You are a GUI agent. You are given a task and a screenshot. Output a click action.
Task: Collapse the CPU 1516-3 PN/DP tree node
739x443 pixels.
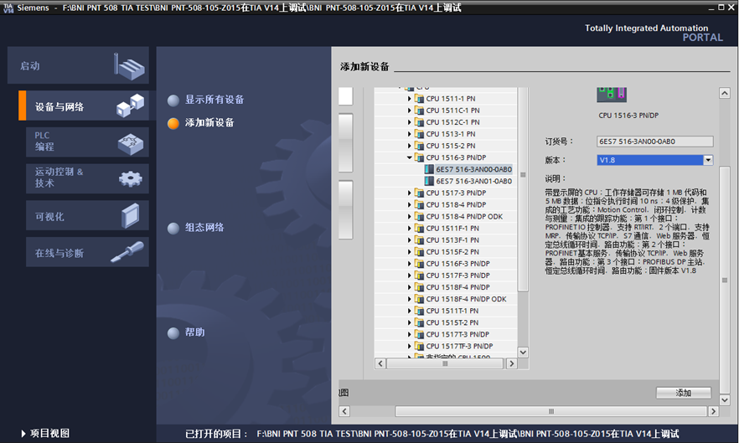(x=410, y=157)
